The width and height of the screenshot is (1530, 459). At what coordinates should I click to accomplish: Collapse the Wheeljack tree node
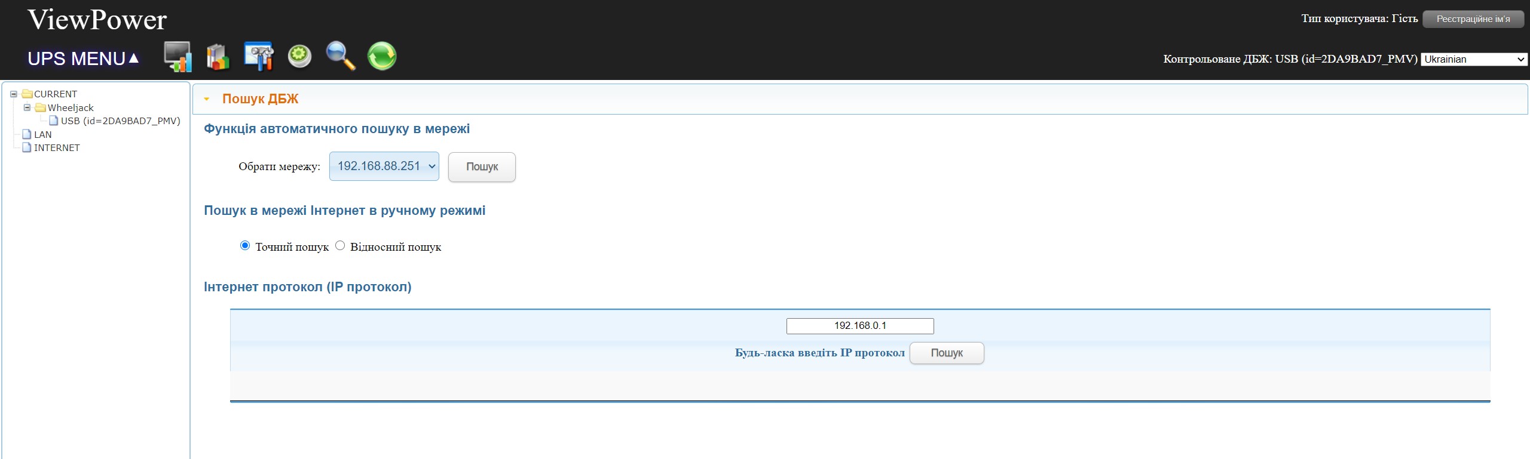(27, 108)
